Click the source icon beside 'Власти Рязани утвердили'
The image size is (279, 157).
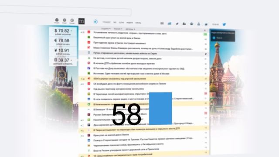pyautogui.click(x=89, y=150)
